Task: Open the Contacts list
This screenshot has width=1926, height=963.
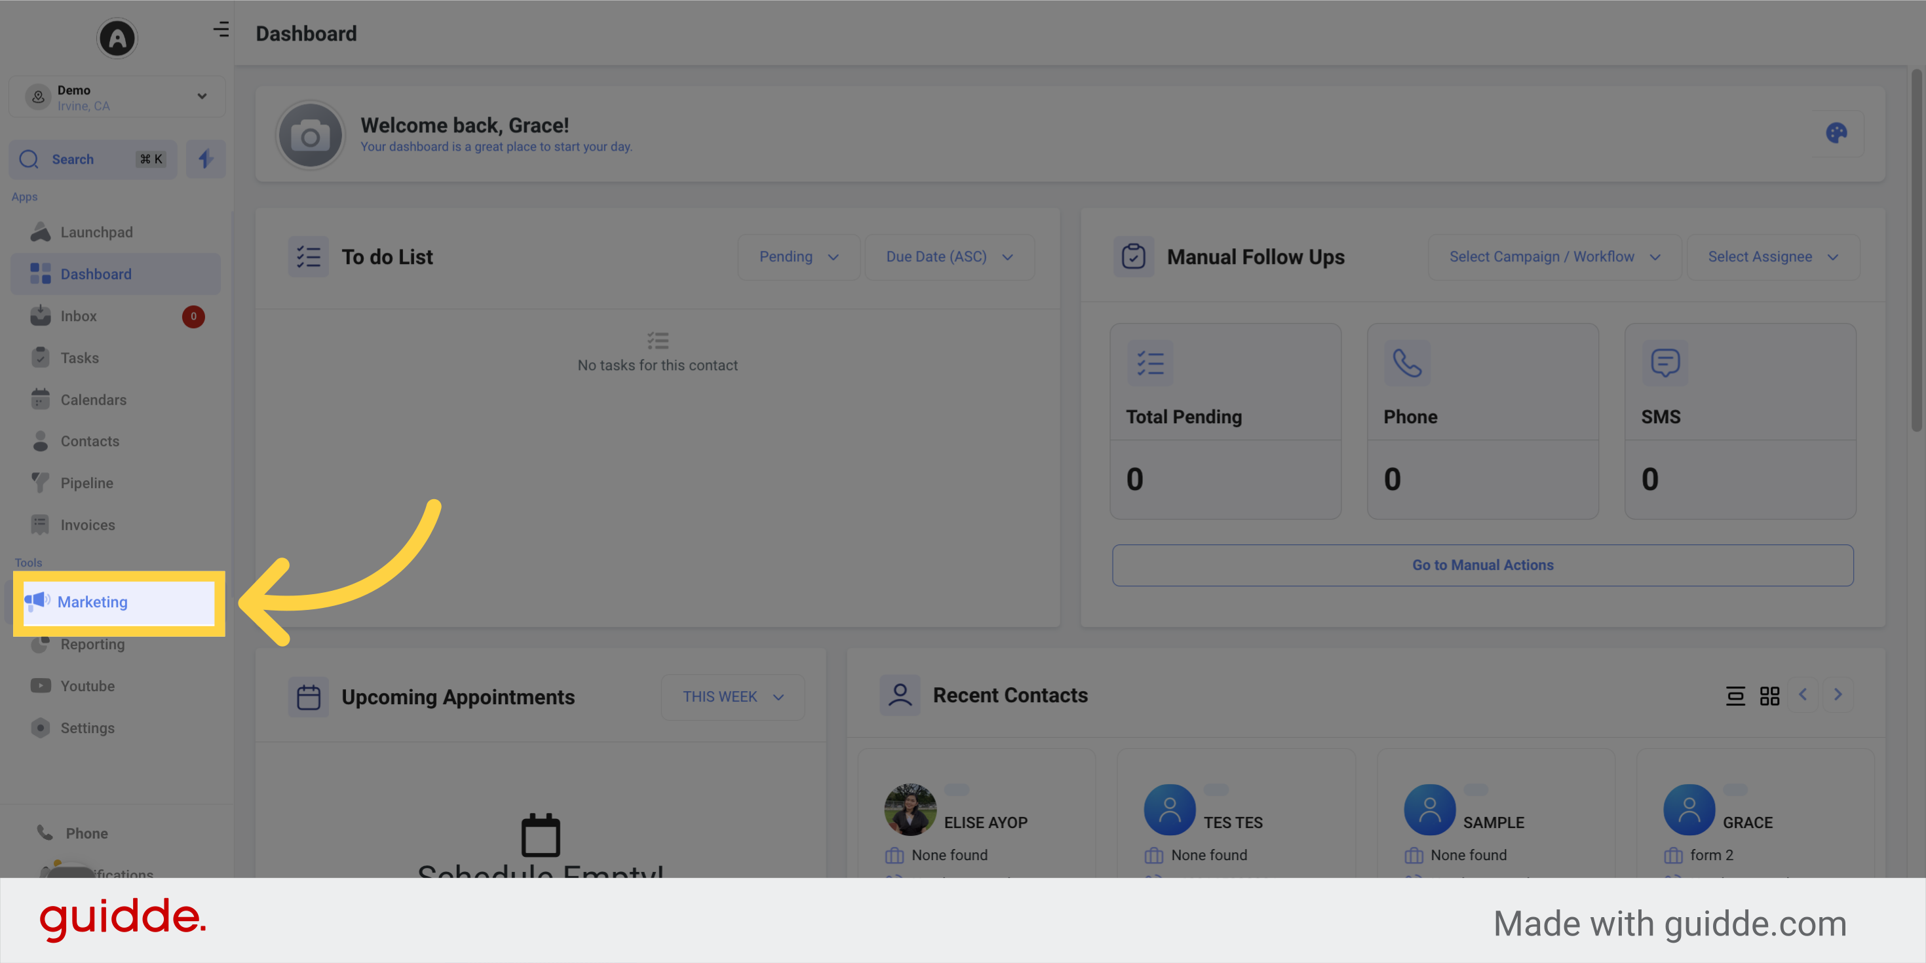Action: [x=89, y=441]
